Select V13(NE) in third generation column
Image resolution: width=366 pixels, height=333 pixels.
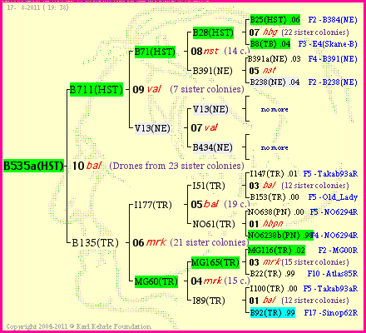pos(210,109)
